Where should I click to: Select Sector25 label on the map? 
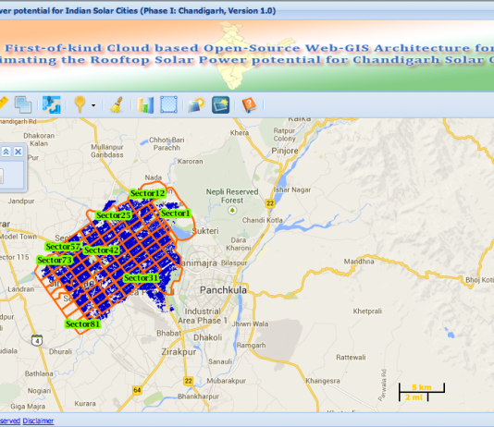coord(114,215)
